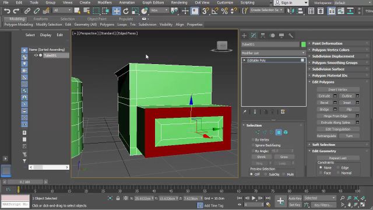
Task: Toggle the Percent Snap icon
Action: [x=224, y=11]
